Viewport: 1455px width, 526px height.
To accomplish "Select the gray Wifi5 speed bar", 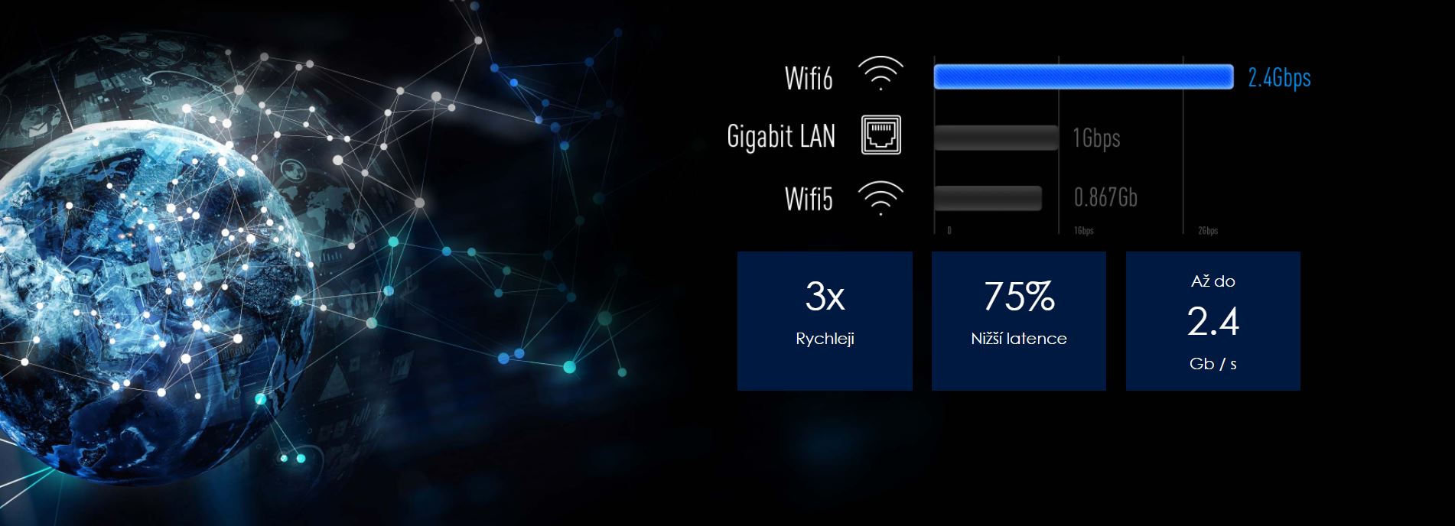I will point(988,198).
